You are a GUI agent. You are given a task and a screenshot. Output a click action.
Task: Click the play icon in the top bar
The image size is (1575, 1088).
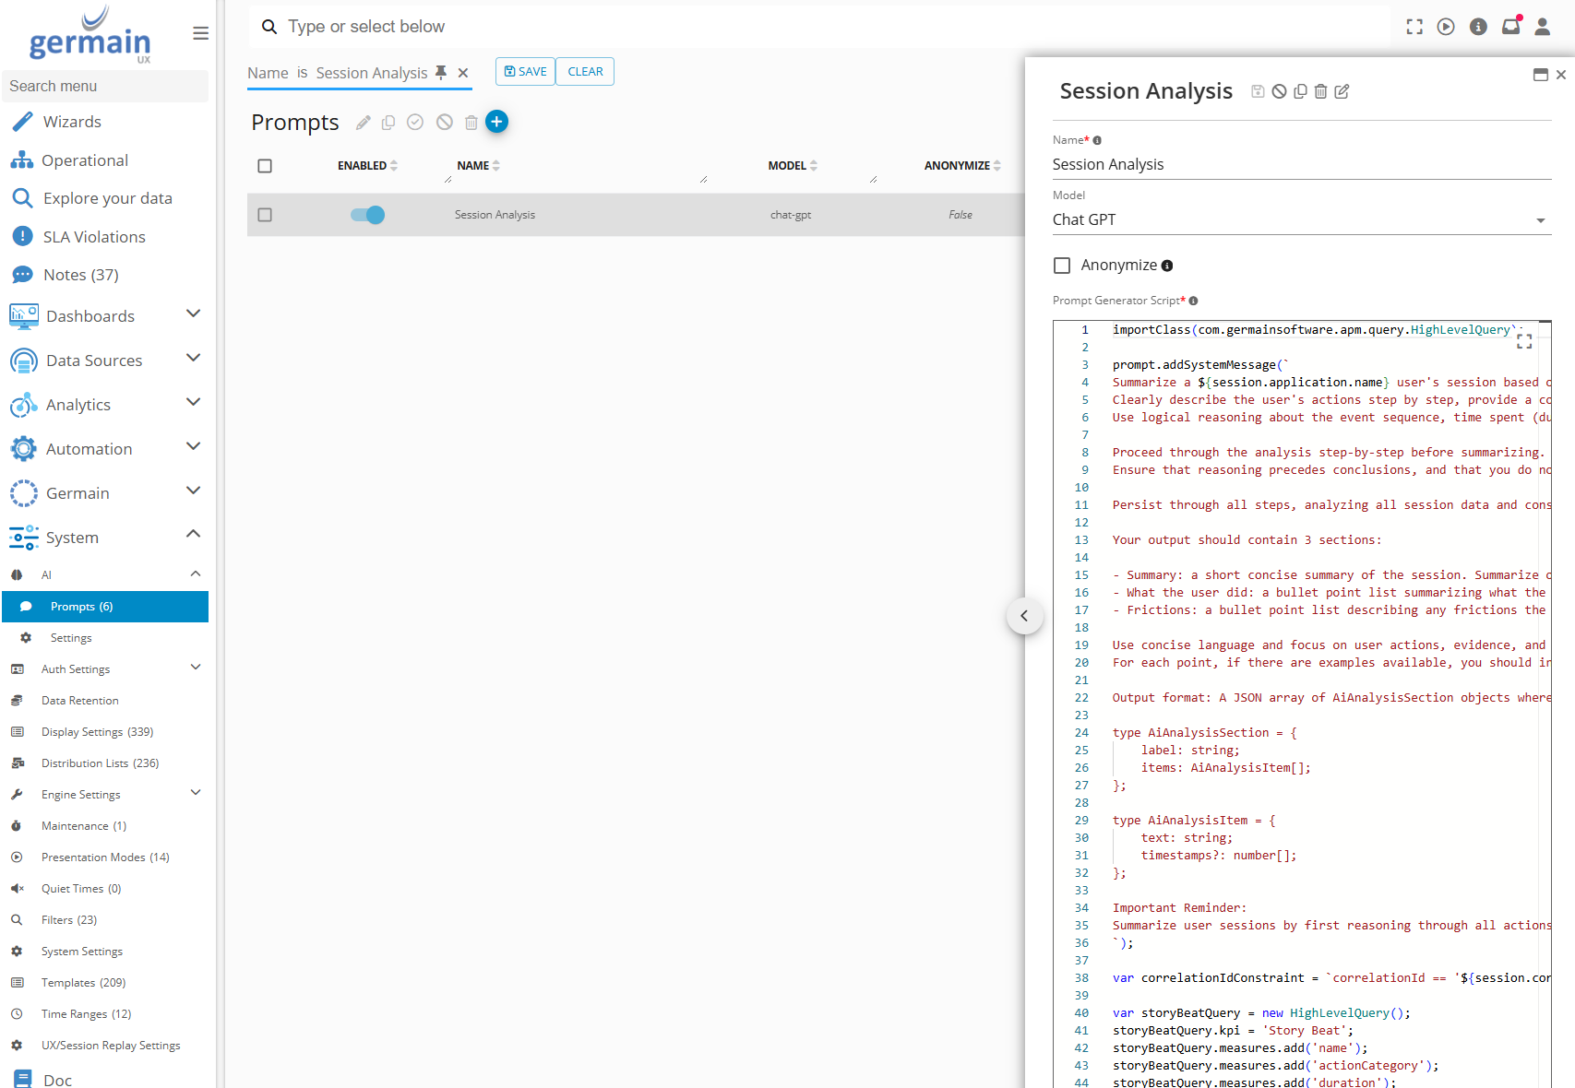pyautogui.click(x=1446, y=27)
